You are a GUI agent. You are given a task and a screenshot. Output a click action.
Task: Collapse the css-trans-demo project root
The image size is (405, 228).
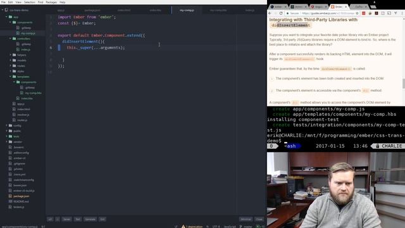(x=3, y=10)
